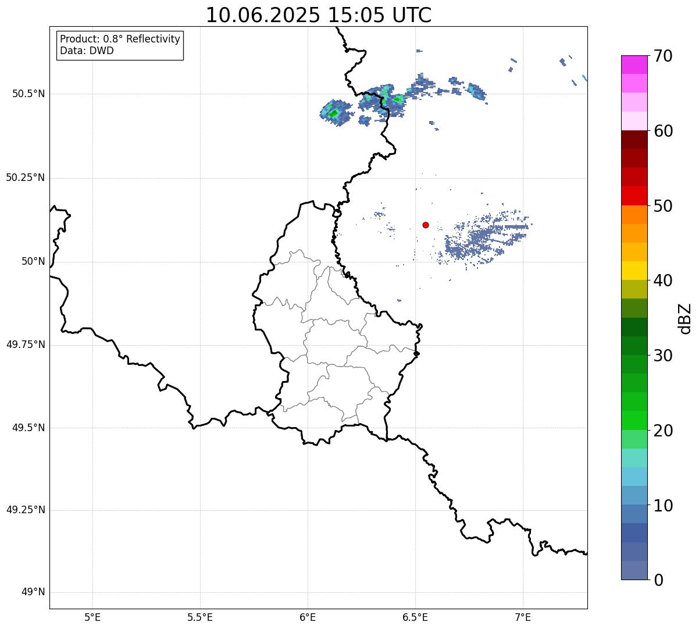Viewport: 699px width, 629px height.
Task: Click the 6.5°E longitude label
Action: point(415,617)
